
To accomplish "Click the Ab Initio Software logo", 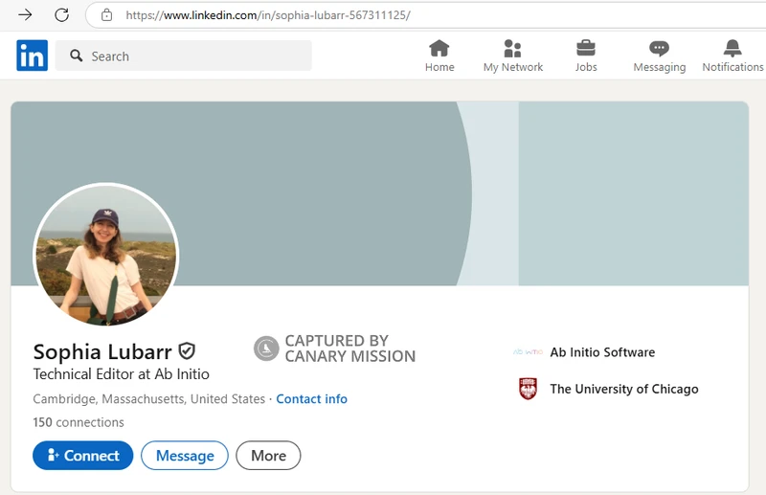I will (x=528, y=352).
